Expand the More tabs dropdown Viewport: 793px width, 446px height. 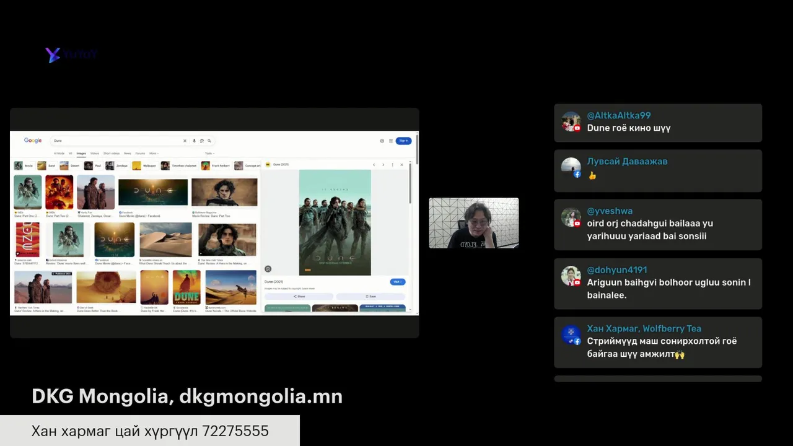154,153
